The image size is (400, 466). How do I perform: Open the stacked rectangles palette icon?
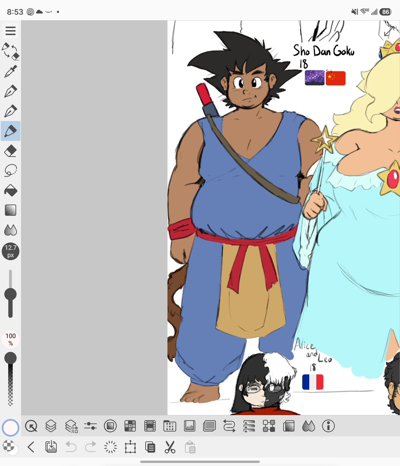(210, 426)
